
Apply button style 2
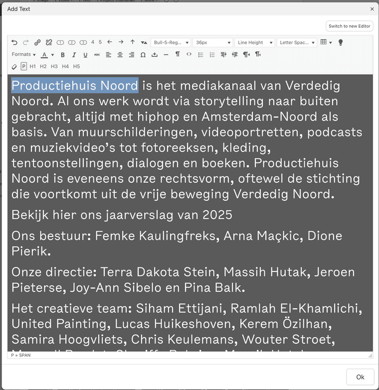pyautogui.click(x=72, y=42)
